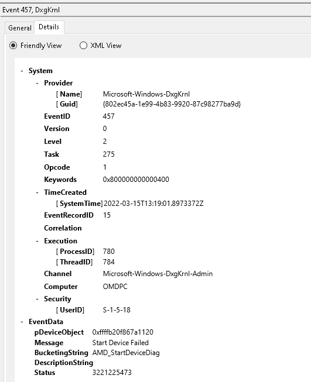The width and height of the screenshot is (311, 382).
Task: Click the EventData tree label
Action: click(46, 322)
